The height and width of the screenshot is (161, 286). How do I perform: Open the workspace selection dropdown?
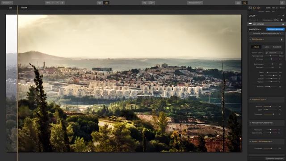[x=266, y=34]
